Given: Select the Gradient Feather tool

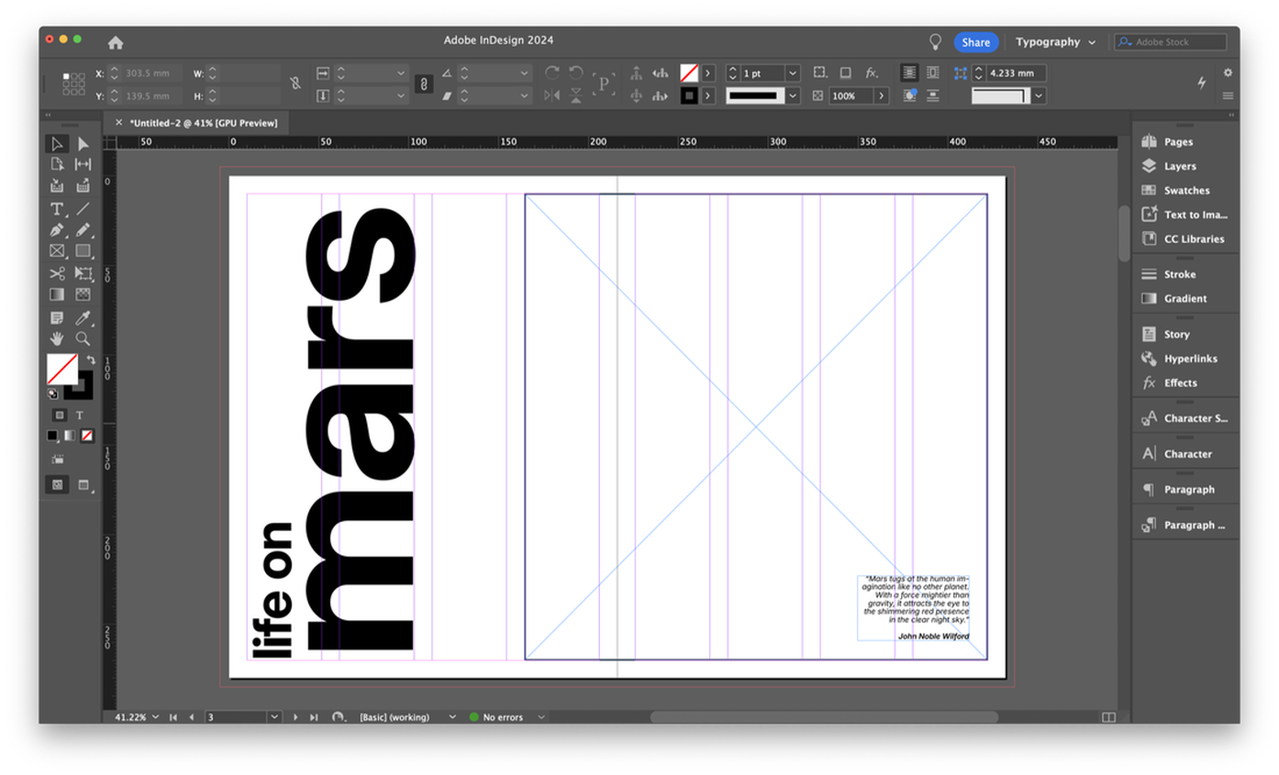Looking at the screenshot, I should pos(83,294).
